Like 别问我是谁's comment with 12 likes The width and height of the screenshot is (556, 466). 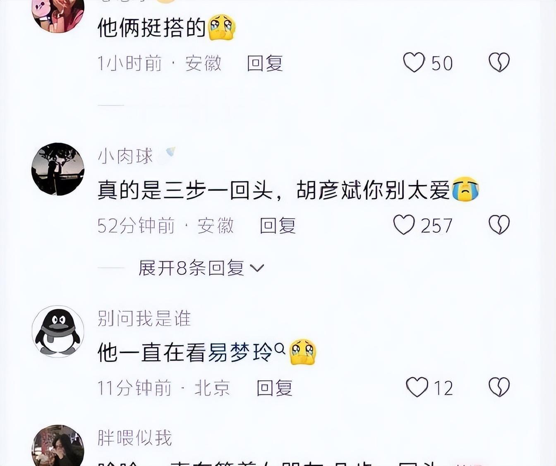point(417,387)
